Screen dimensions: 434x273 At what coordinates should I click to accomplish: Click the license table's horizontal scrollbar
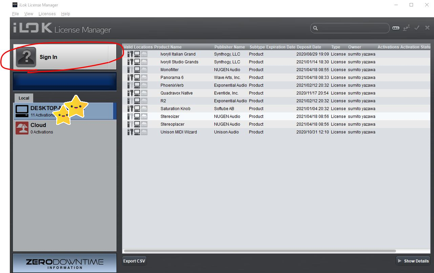pyautogui.click(x=260, y=251)
